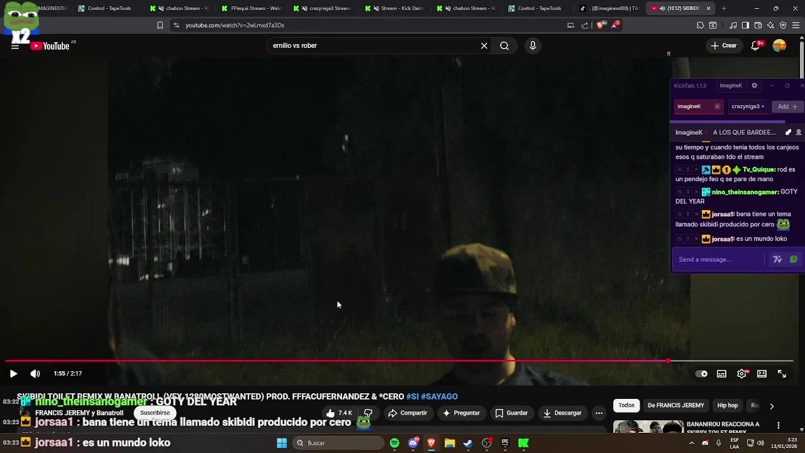805x453 pixels.
Task: Mute the video with the volume icon
Action: click(x=35, y=374)
